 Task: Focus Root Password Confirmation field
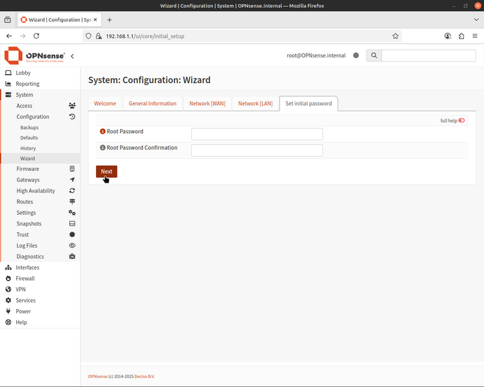pos(257,150)
